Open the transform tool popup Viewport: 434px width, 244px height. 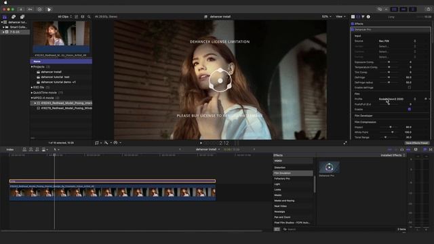click(98, 143)
